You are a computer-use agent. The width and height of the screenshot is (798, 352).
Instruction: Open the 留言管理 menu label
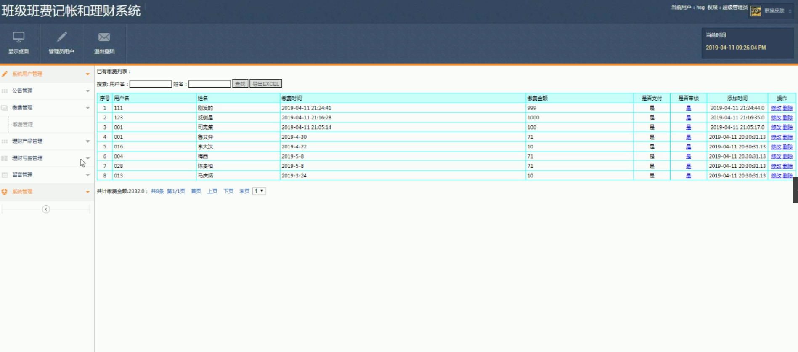(22, 175)
